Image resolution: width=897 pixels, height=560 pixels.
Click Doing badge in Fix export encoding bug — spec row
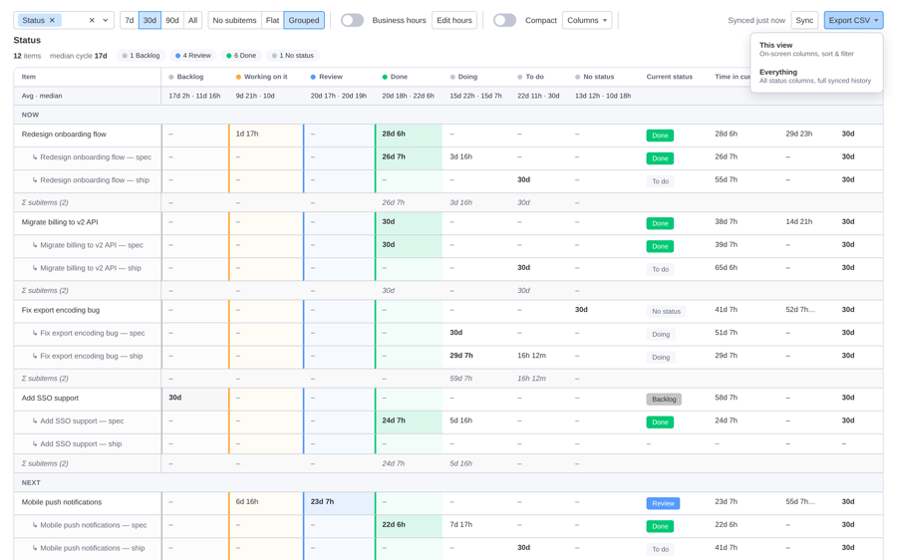point(661,335)
